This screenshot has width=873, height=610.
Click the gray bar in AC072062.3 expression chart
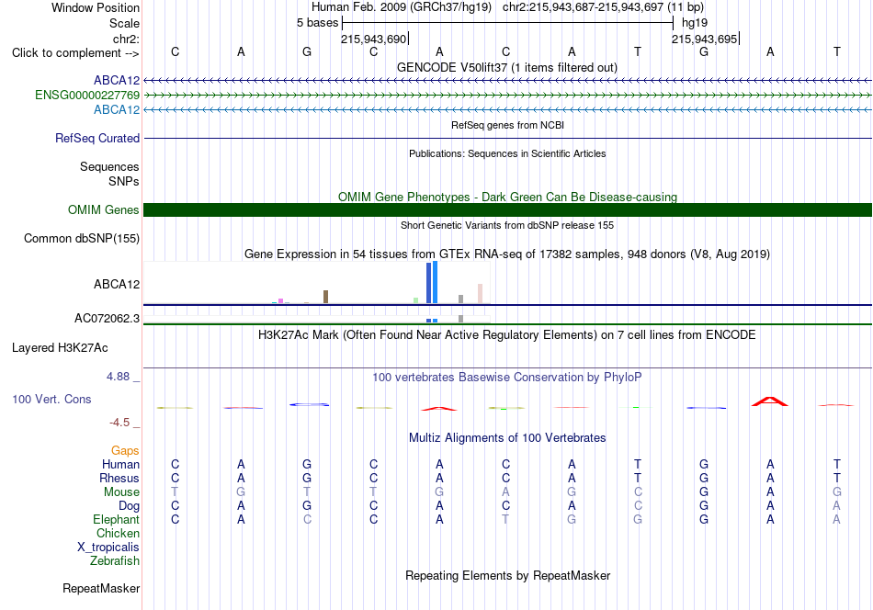tap(460, 319)
